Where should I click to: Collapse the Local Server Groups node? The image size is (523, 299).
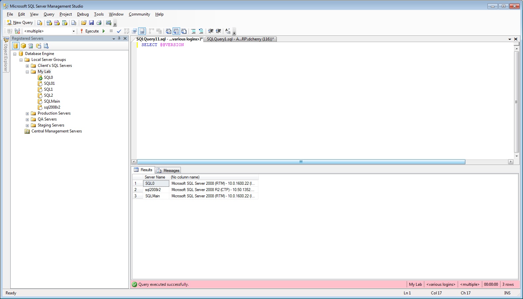tap(21, 60)
